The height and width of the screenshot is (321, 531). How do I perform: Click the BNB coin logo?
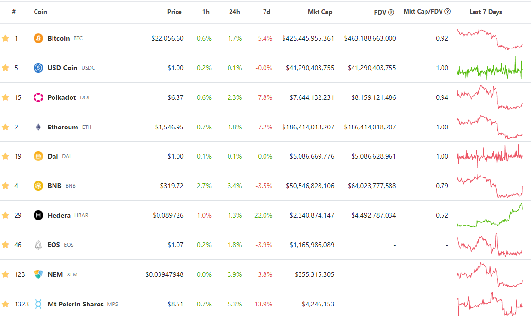pyautogui.click(x=38, y=186)
